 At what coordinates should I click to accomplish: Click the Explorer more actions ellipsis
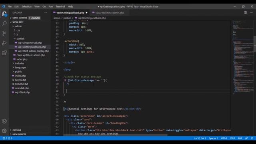[46, 12]
